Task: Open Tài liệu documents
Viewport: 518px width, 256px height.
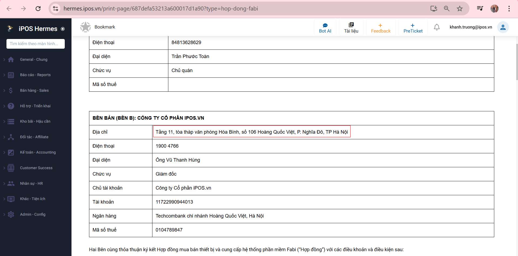Action: (x=351, y=27)
